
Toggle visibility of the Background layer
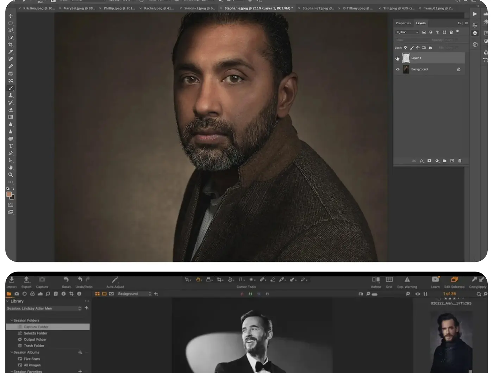[398, 69]
